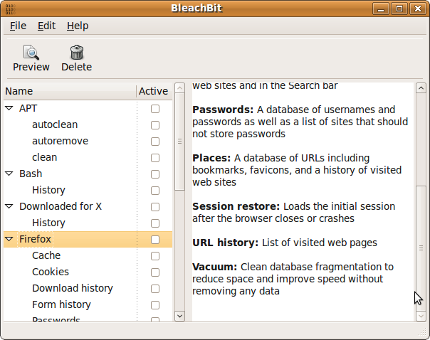This screenshot has height=340, width=430.
Task: Open the File menu
Action: pos(18,26)
